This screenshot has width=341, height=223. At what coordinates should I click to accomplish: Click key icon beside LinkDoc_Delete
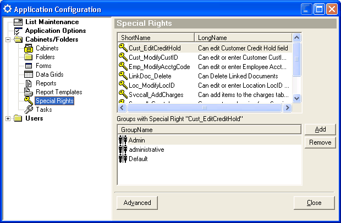coord(123,76)
